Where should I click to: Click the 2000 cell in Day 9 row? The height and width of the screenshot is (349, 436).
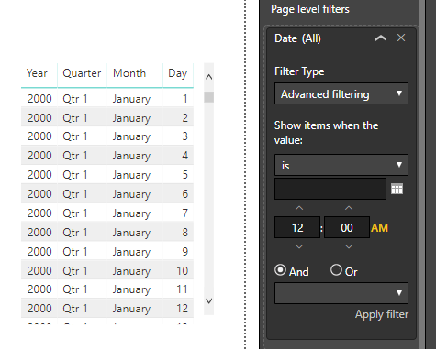point(39,252)
